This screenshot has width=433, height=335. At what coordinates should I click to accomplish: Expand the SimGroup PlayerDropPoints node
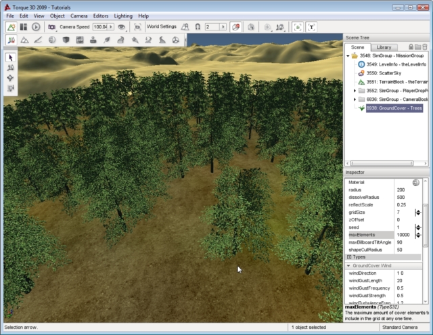point(355,90)
